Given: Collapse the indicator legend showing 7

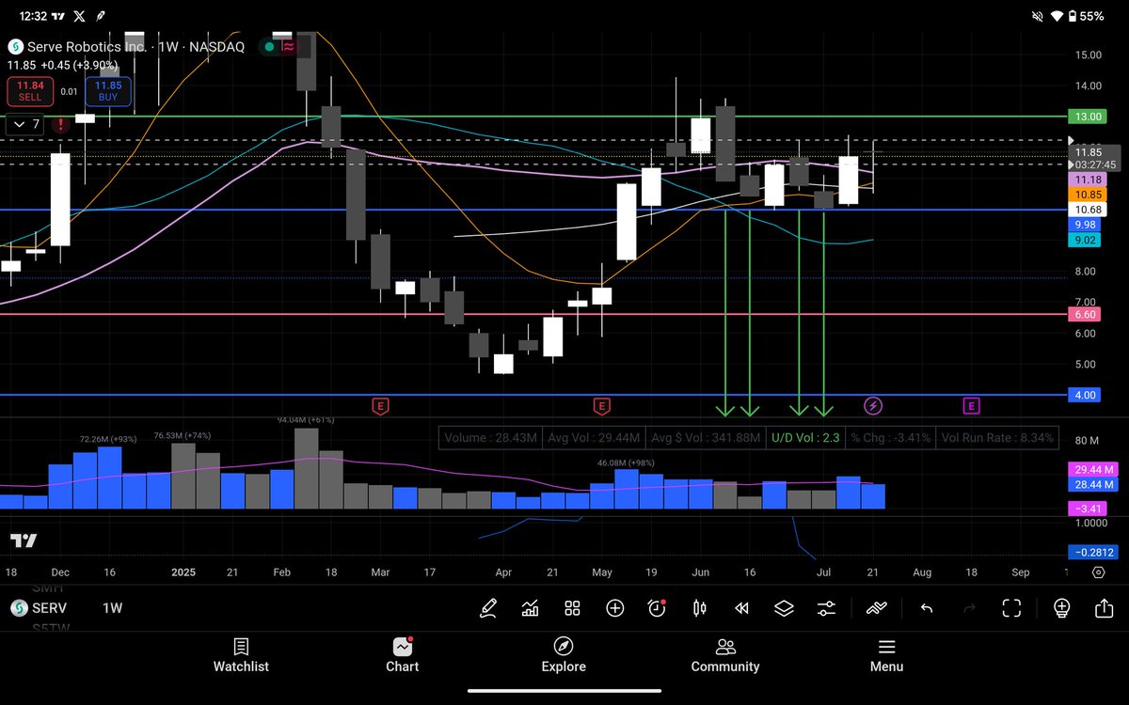Looking at the screenshot, I should [x=24, y=124].
